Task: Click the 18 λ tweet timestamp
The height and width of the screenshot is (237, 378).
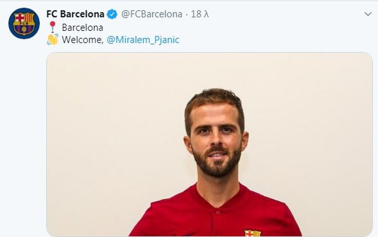Action: click(200, 14)
